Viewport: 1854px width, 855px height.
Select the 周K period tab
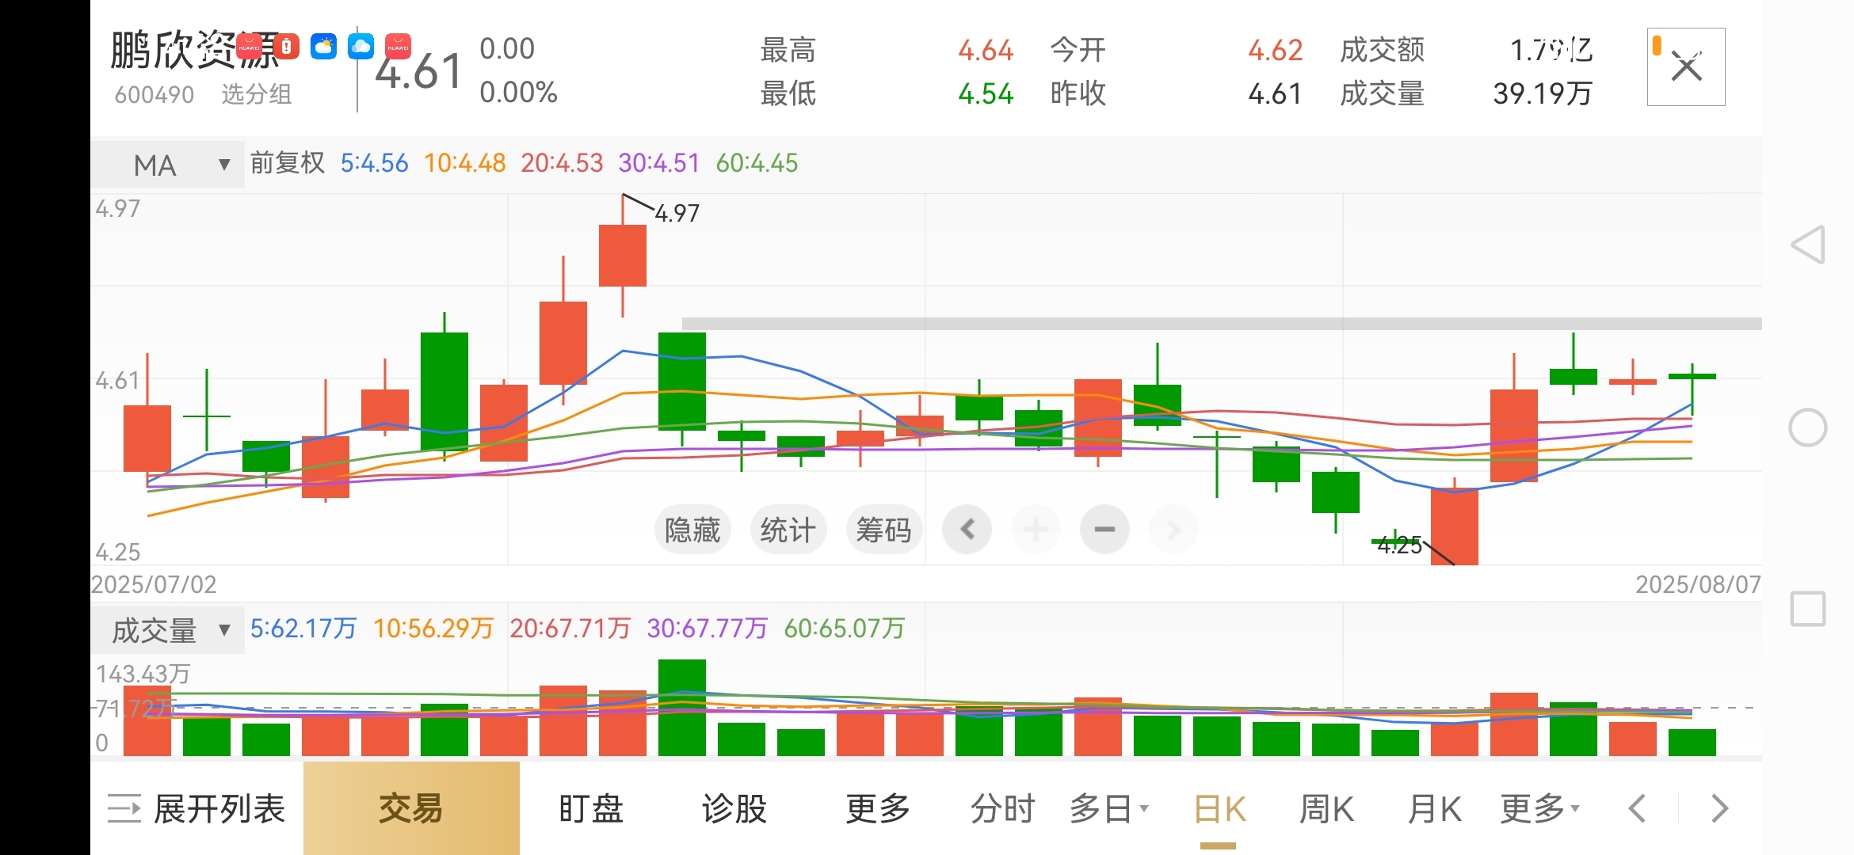[1327, 809]
